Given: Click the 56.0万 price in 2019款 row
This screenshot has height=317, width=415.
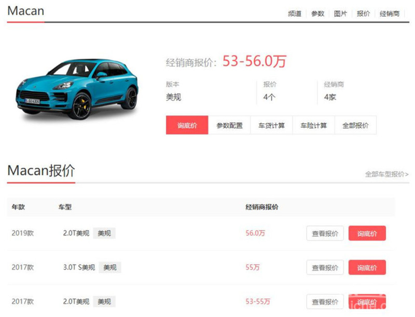Looking at the screenshot, I should pos(255,233).
